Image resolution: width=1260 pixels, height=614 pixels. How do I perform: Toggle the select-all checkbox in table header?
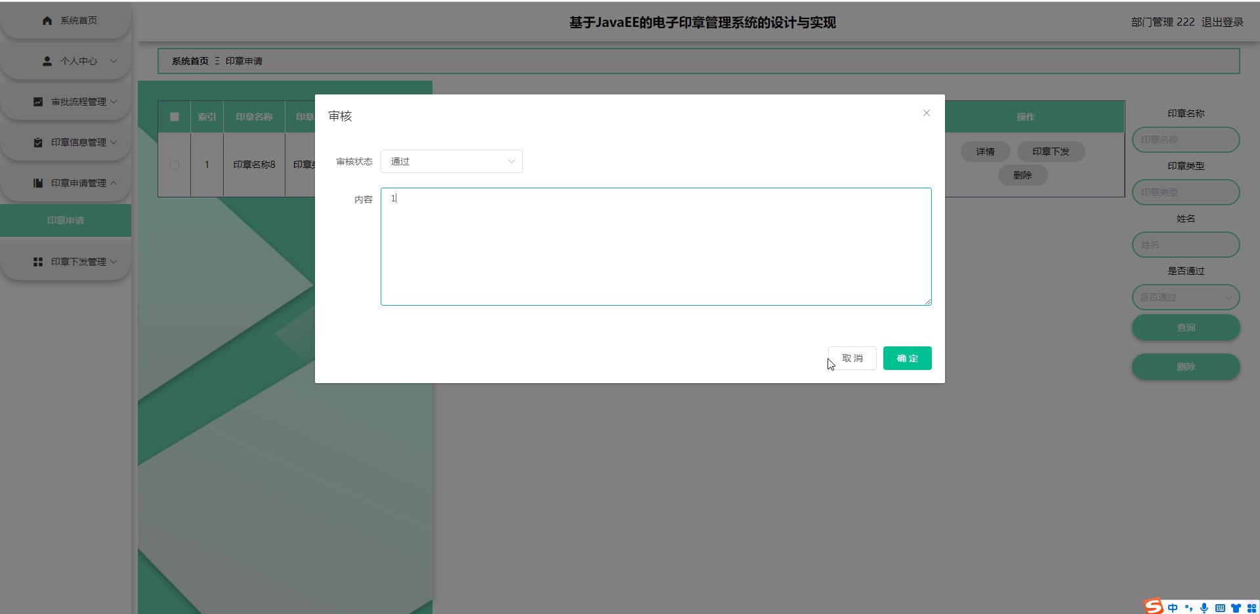pos(175,117)
